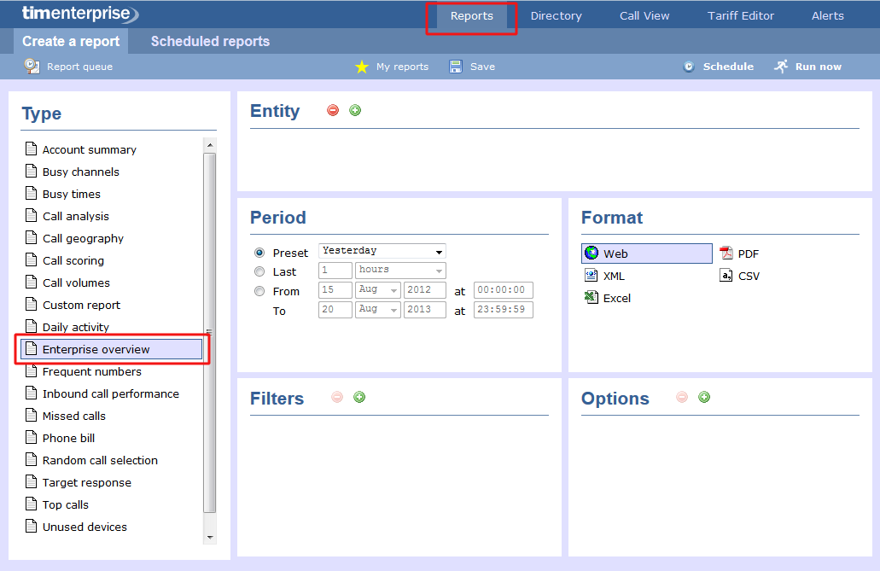Open the From month Aug dropdown
The image size is (880, 571).
pyautogui.click(x=377, y=289)
